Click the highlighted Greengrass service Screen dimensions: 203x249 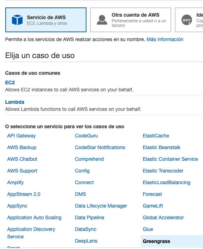[x=172, y=241]
